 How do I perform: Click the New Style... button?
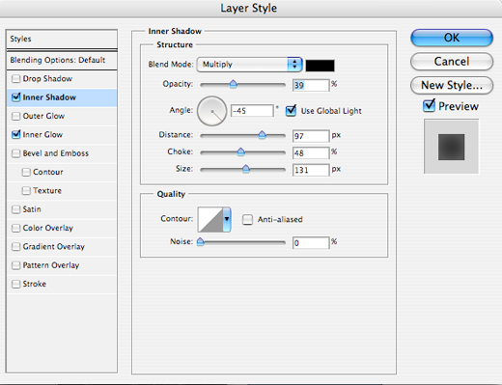pyautogui.click(x=452, y=85)
